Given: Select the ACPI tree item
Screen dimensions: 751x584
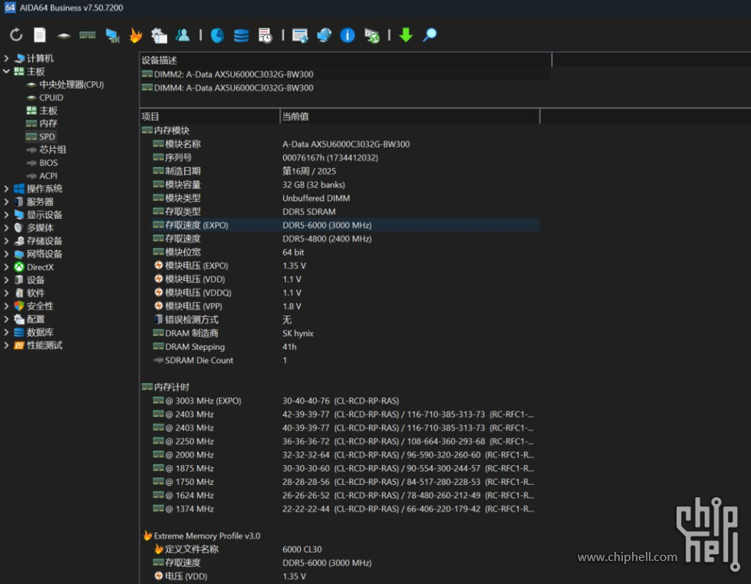Looking at the screenshot, I should 48,176.
